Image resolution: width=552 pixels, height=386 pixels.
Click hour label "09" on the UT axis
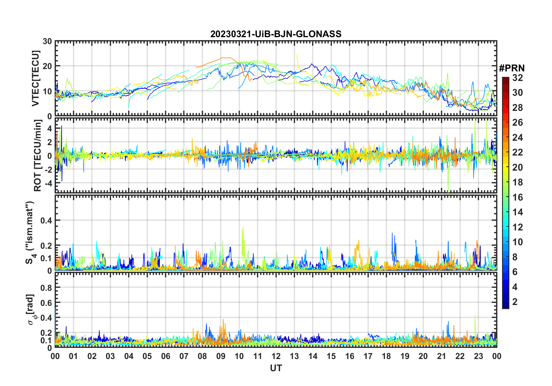[221, 356]
